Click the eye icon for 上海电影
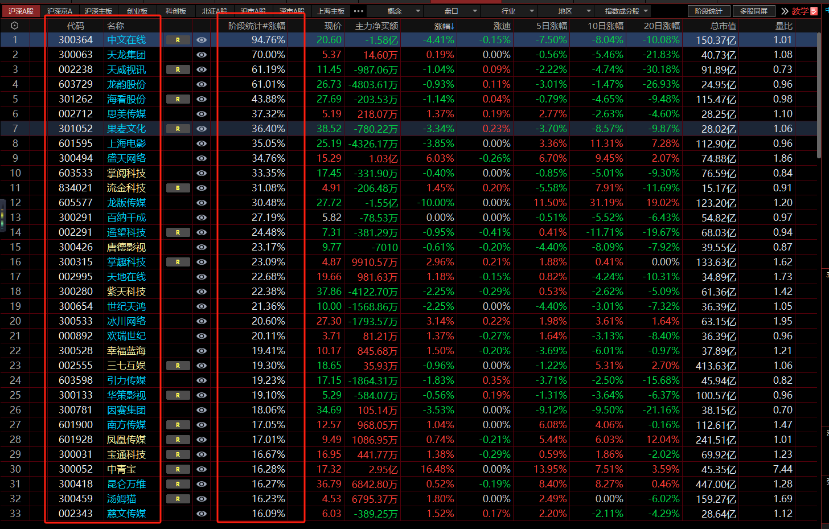The height and width of the screenshot is (529, 829). 202,143
